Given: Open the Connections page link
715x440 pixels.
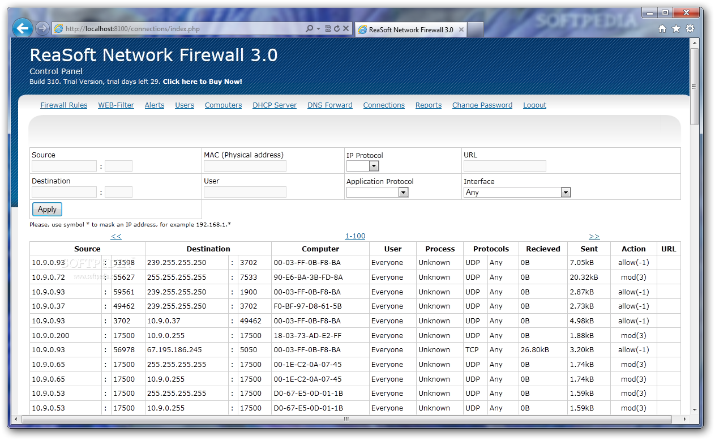Looking at the screenshot, I should 384,105.
